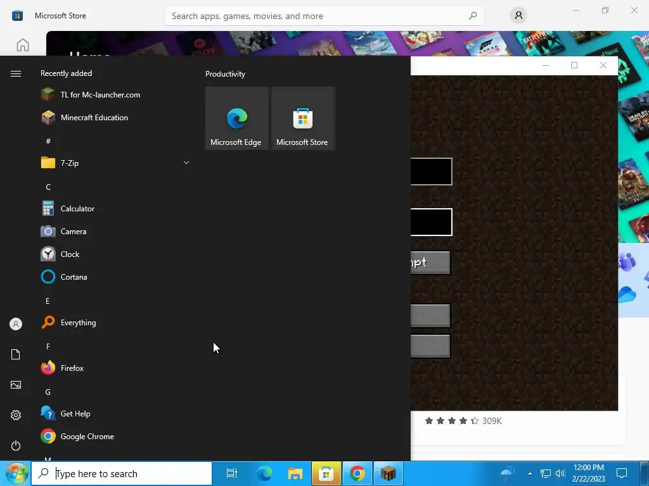Open user account options in Start sidebar
Screen dimensions: 649x486
[16, 324]
